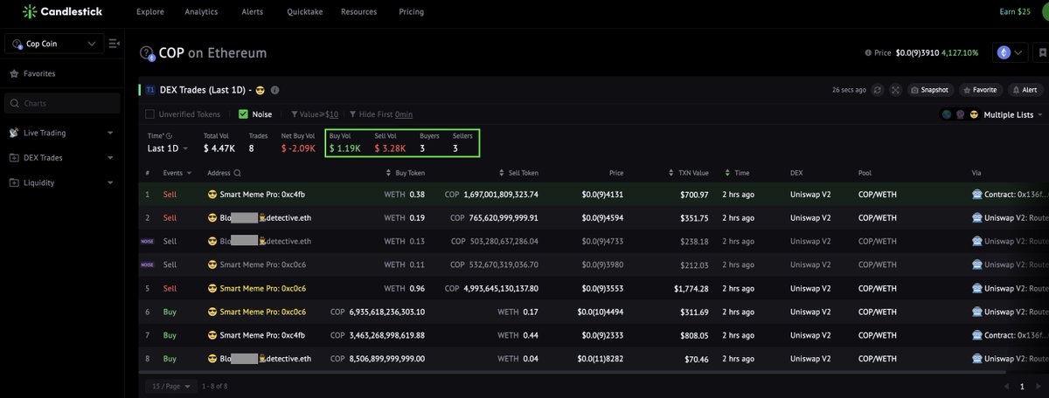The width and height of the screenshot is (1049, 398).
Task: Expand the Live Trading sidebar section
Action: point(110,134)
